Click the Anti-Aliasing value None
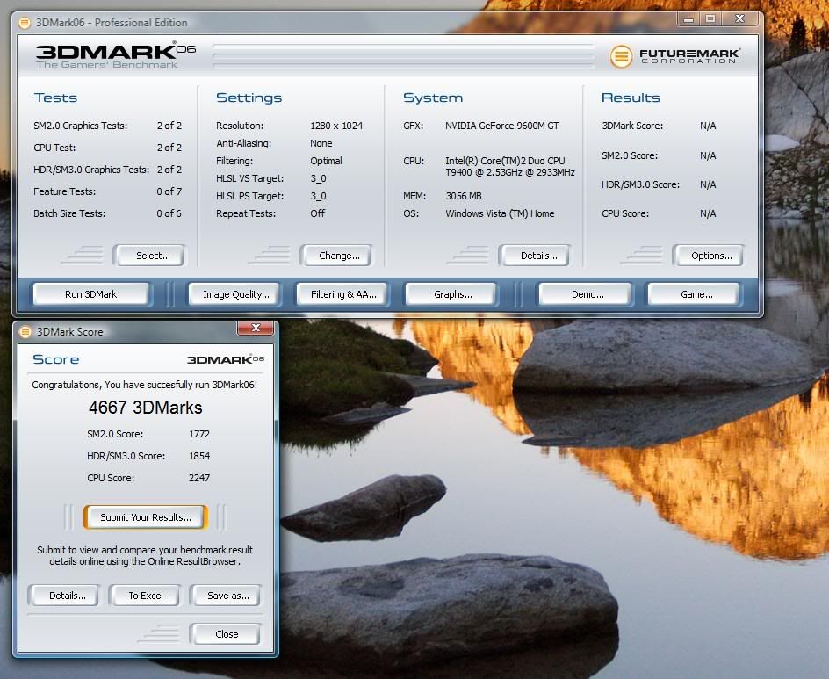Image resolution: width=829 pixels, height=679 pixels. point(321,143)
